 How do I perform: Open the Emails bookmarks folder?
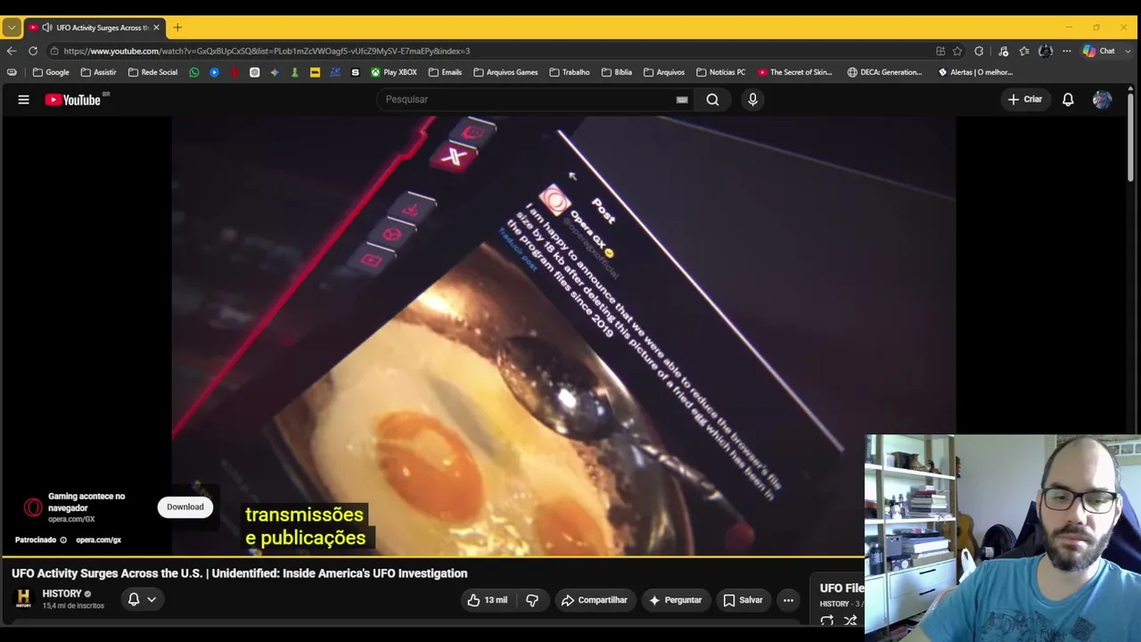pyautogui.click(x=445, y=72)
